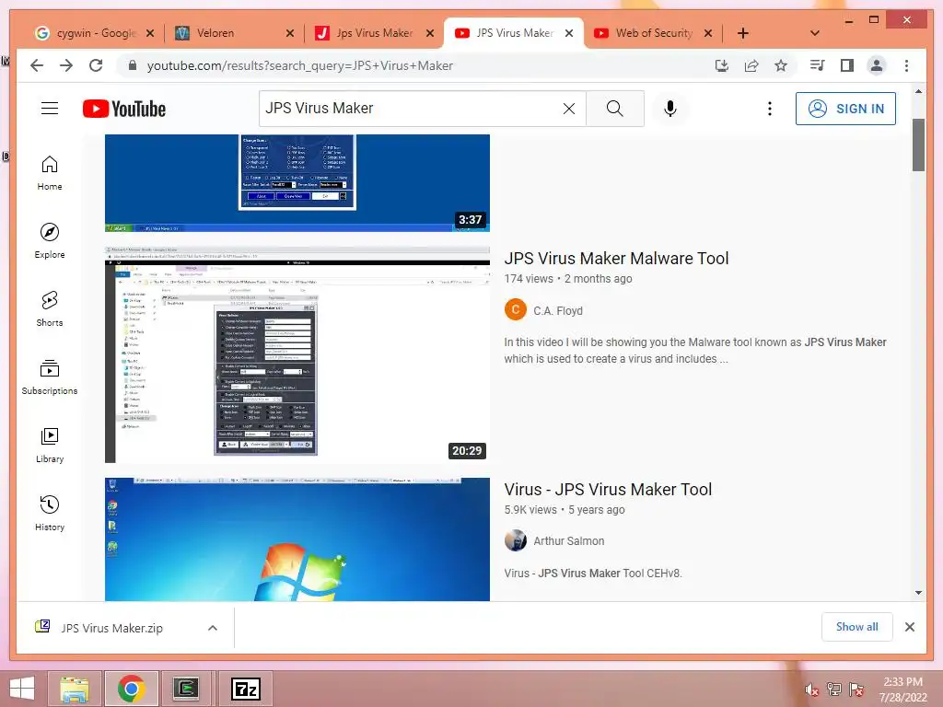Open the Windows Start button

[22, 689]
